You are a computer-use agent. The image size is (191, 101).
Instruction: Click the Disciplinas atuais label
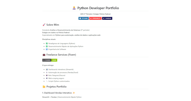(49, 39)
